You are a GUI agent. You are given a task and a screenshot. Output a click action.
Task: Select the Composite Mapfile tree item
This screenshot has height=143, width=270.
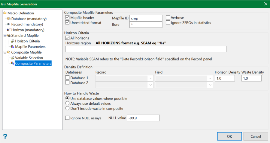point(26,52)
